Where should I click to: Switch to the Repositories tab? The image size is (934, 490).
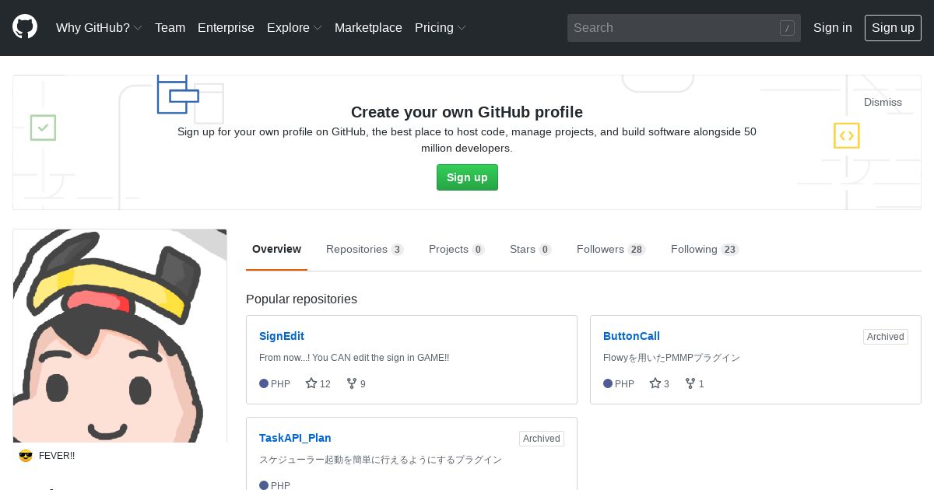tap(364, 249)
